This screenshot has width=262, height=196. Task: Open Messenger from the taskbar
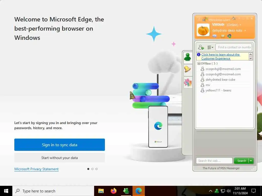[126, 191]
